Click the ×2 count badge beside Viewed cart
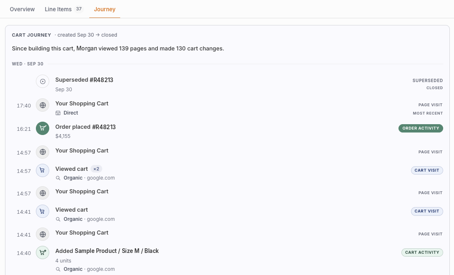This screenshot has height=275, width=454. pyautogui.click(x=96, y=169)
